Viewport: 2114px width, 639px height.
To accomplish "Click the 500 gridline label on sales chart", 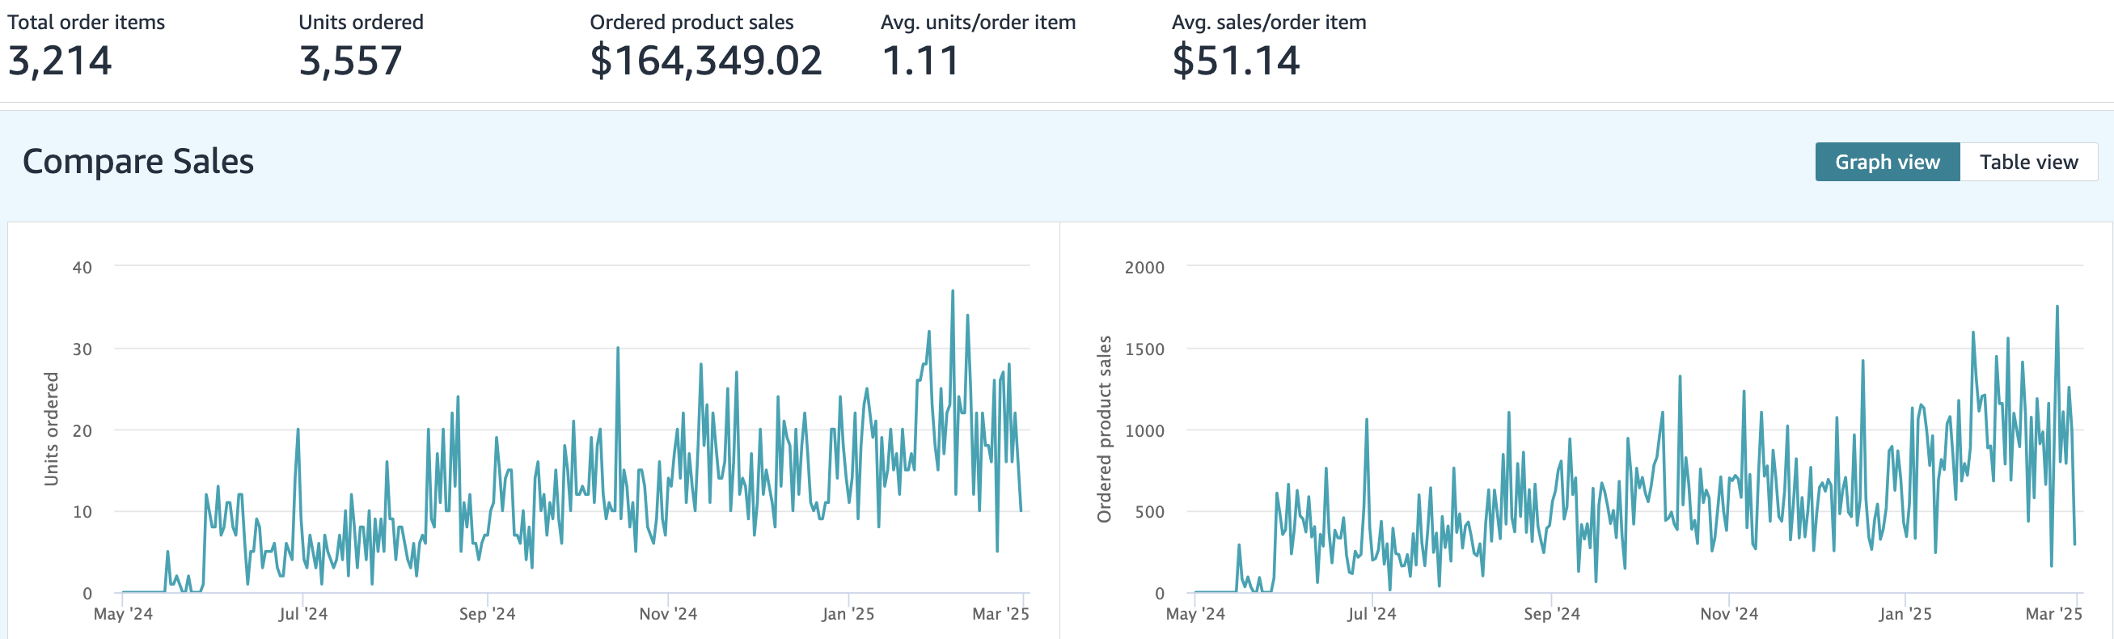I will coord(1149,512).
